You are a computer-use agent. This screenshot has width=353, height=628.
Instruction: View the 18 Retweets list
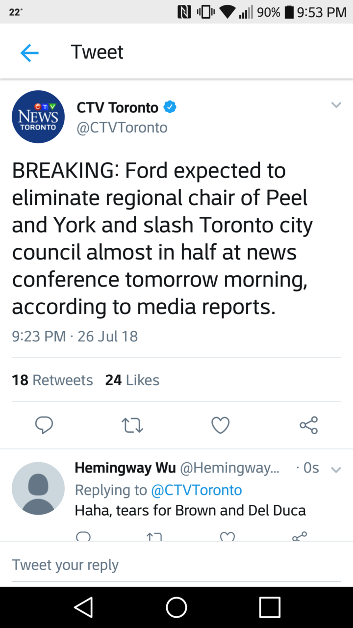pos(52,380)
